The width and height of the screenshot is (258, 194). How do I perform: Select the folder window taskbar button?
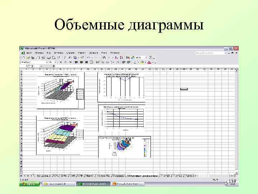(x=59, y=184)
